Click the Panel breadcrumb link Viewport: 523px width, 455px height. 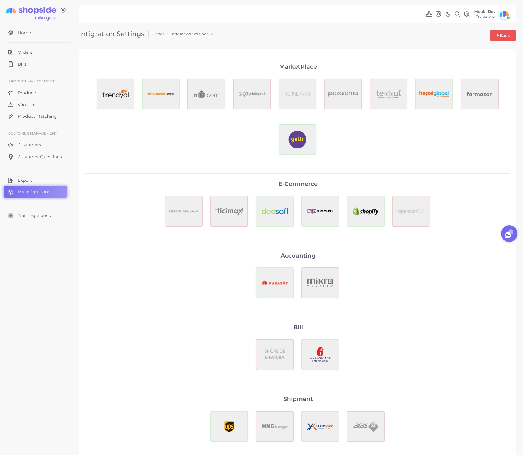coord(158,34)
